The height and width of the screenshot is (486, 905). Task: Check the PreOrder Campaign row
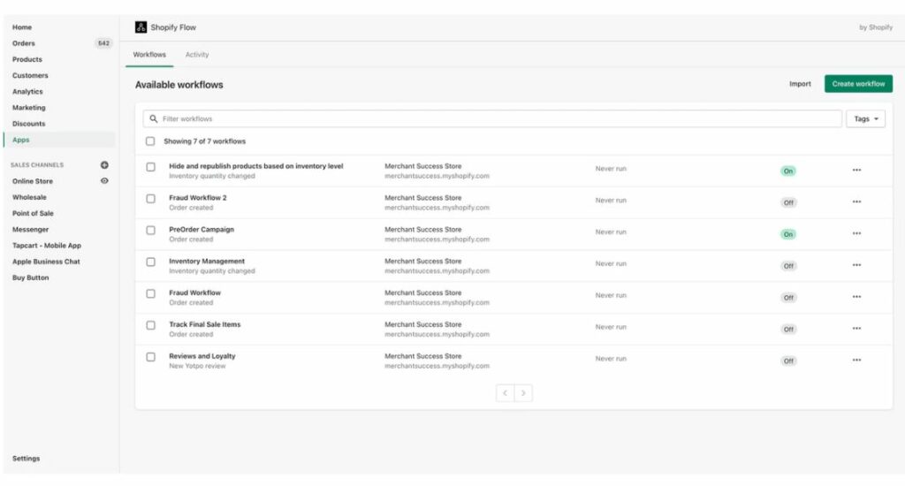[x=150, y=231]
